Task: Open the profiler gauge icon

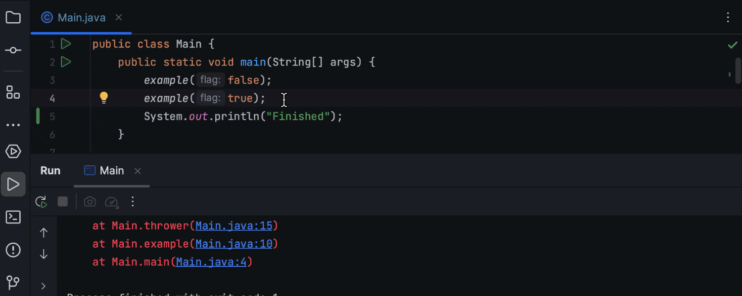Action: 112,202
